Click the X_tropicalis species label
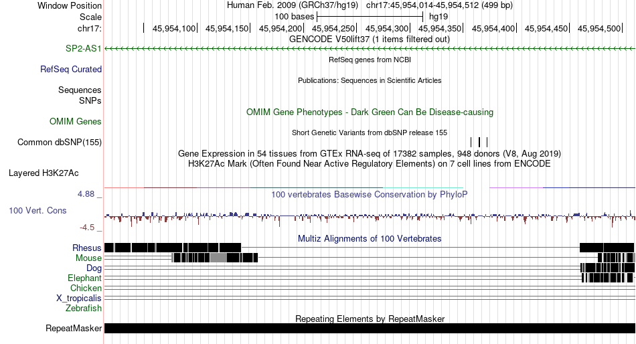The height and width of the screenshot is (344, 636). tap(79, 298)
